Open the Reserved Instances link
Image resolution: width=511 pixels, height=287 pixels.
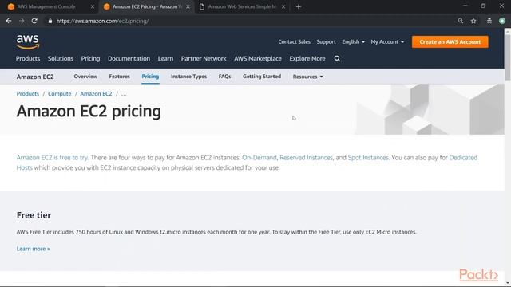pos(306,158)
